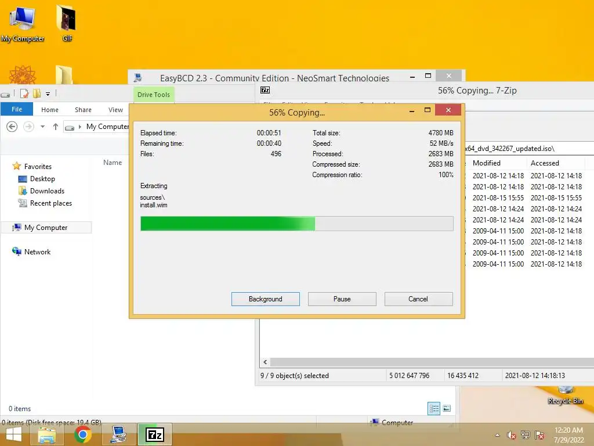Open Action Center flag icon
This screenshot has height=446, width=594.
(x=539, y=435)
